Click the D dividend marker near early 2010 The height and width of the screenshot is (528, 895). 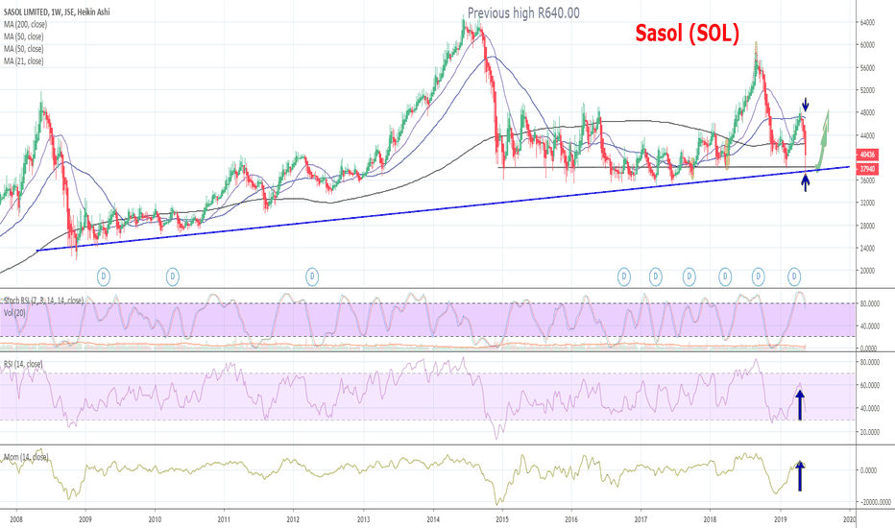tap(173, 276)
